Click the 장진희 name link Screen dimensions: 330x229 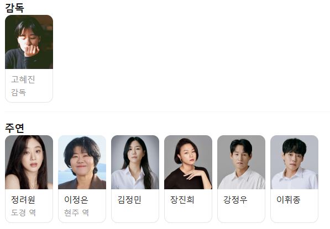(x=182, y=200)
